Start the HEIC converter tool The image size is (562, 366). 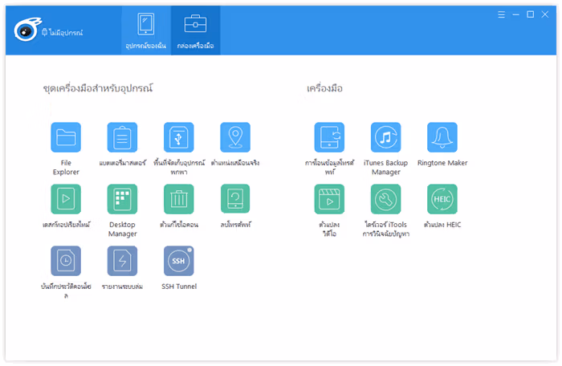442,199
